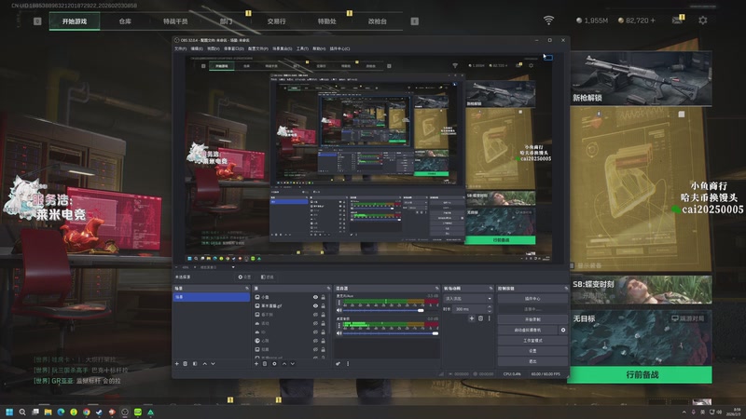Screen dimensions: 746x419
Task: Open advanced audio properties in mixer toolbar
Action: tap(338, 363)
